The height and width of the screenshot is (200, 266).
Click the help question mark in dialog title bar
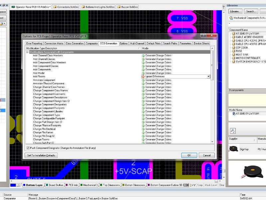(203, 36)
